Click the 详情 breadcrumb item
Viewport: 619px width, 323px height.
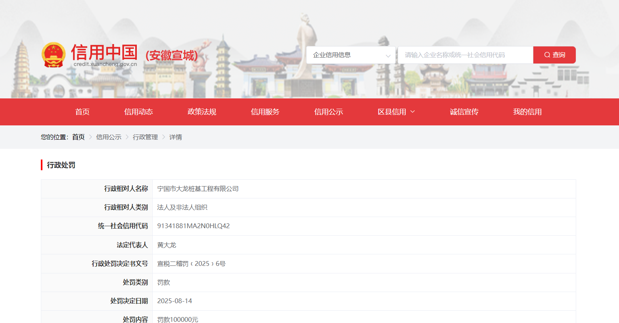click(x=176, y=137)
